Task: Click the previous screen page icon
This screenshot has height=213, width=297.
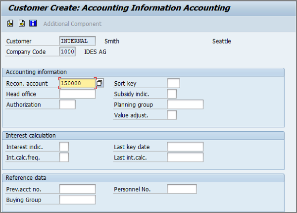Action: click(10, 23)
